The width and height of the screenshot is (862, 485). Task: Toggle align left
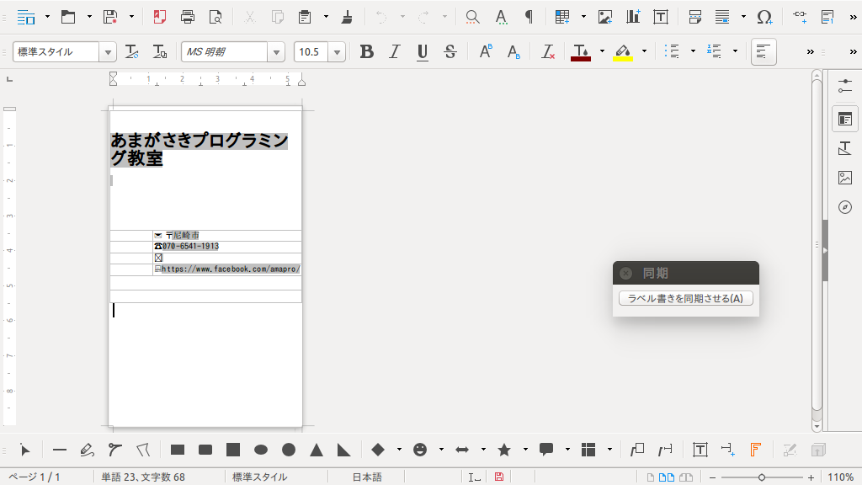(764, 51)
